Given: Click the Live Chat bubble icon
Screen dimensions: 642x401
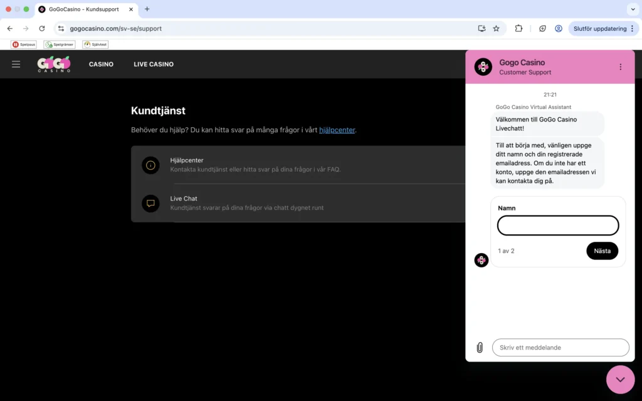Looking at the screenshot, I should (150, 203).
